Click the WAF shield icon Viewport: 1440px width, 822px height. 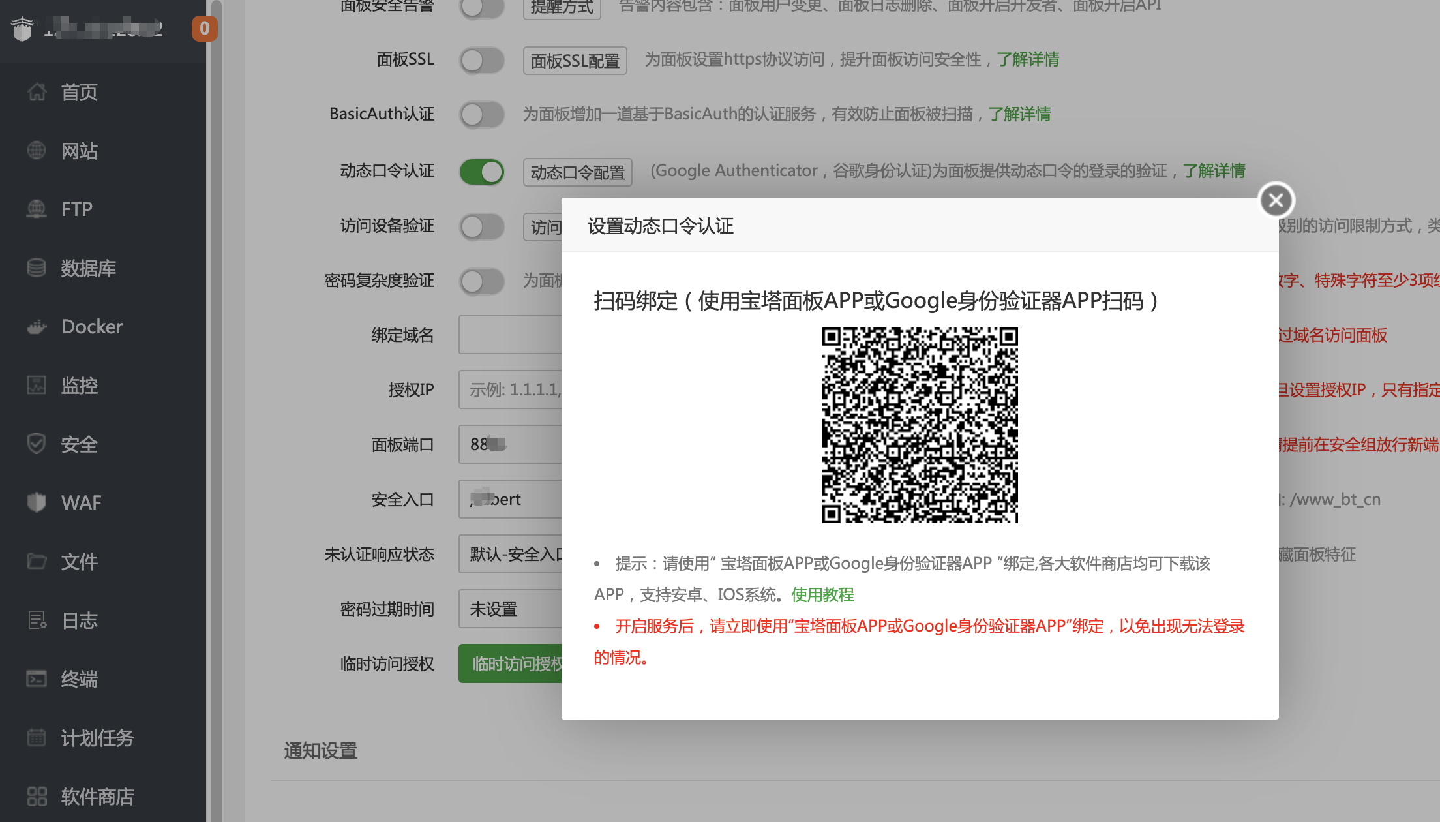[37, 502]
